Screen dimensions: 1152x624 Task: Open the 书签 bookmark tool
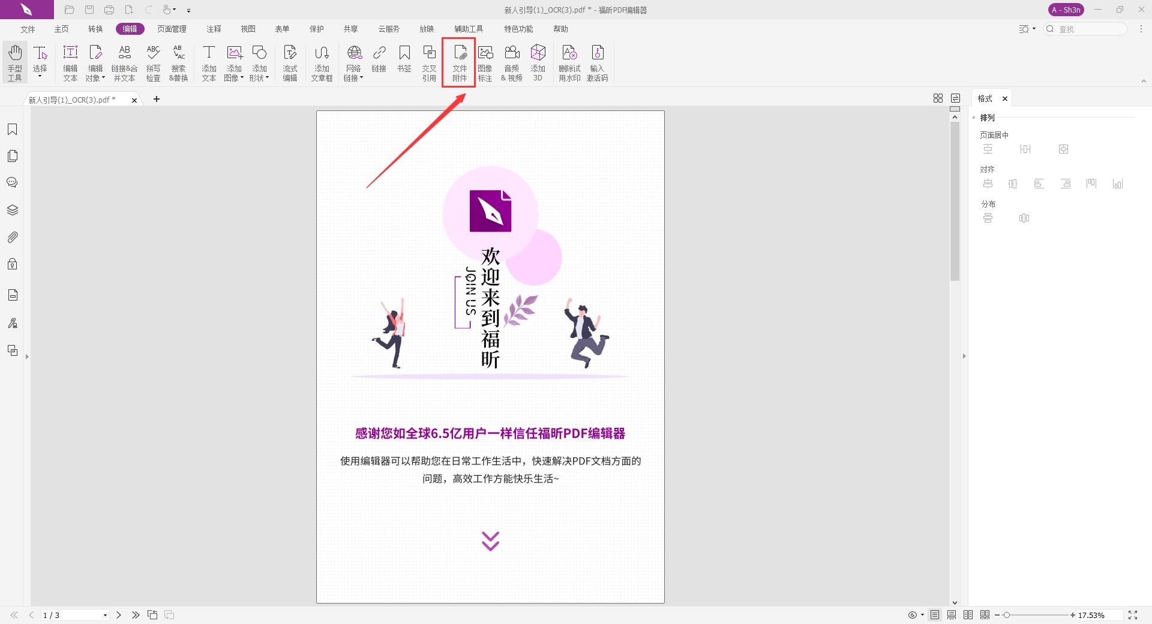(x=405, y=62)
